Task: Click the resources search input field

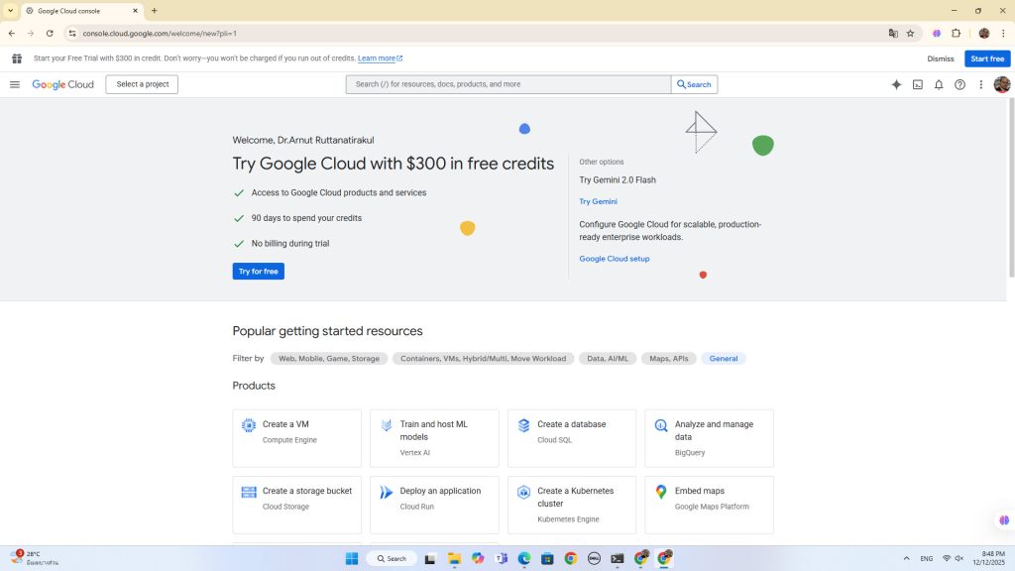Action: [507, 84]
